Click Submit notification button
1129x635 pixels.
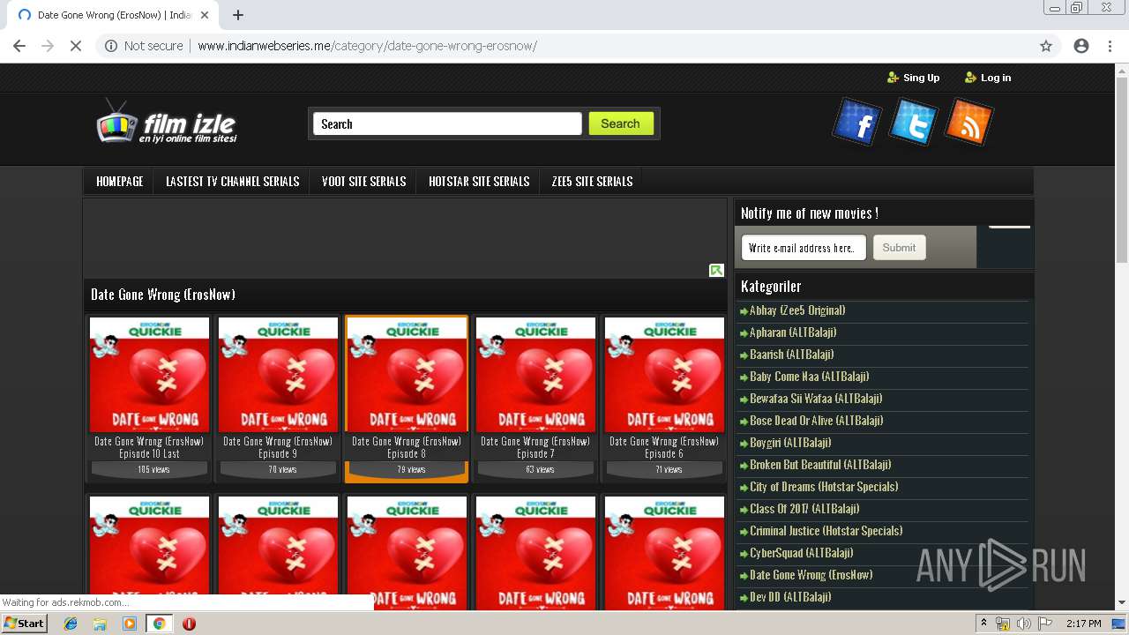pos(899,248)
